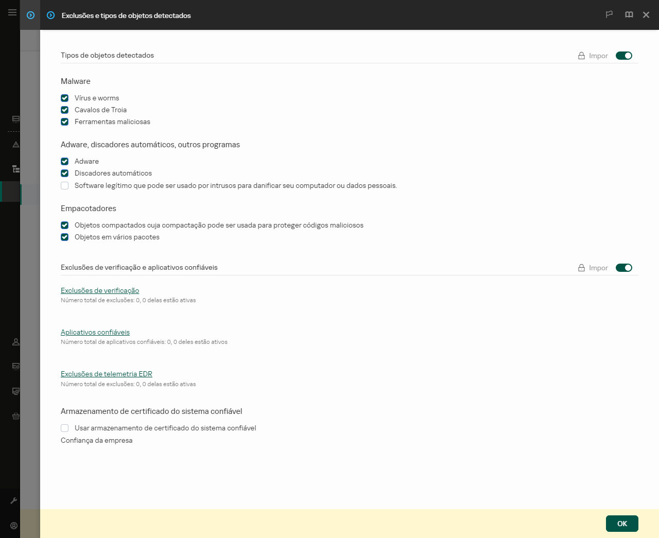This screenshot has height=538, width=659.
Task: Open the Aplicativos confiáveis link
Action: click(x=95, y=332)
